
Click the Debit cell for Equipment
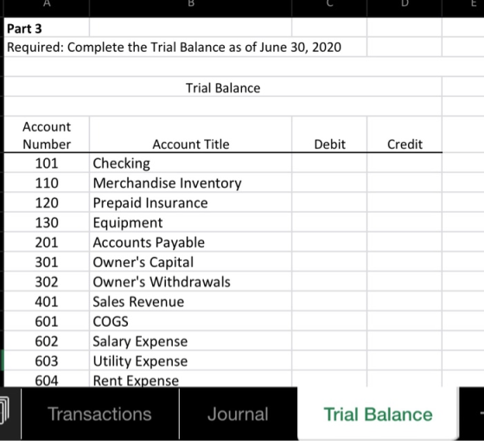pyautogui.click(x=329, y=222)
